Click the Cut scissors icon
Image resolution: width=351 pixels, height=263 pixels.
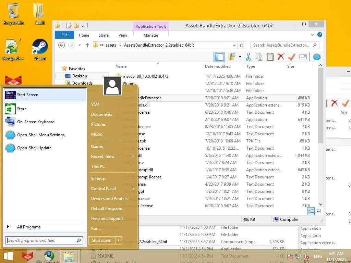coord(248,57)
